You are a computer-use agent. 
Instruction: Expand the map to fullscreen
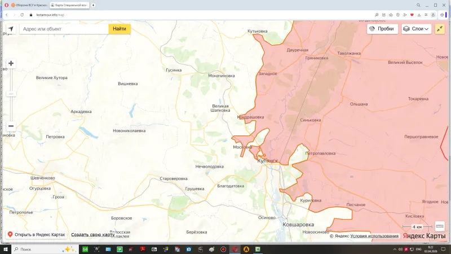point(440,29)
